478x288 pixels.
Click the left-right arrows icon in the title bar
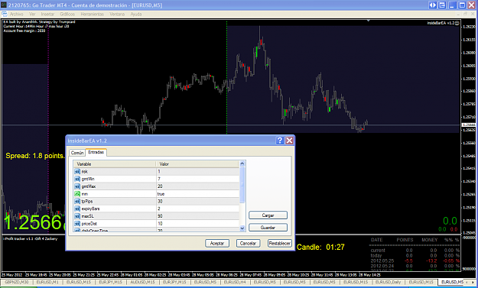(x=433, y=5)
